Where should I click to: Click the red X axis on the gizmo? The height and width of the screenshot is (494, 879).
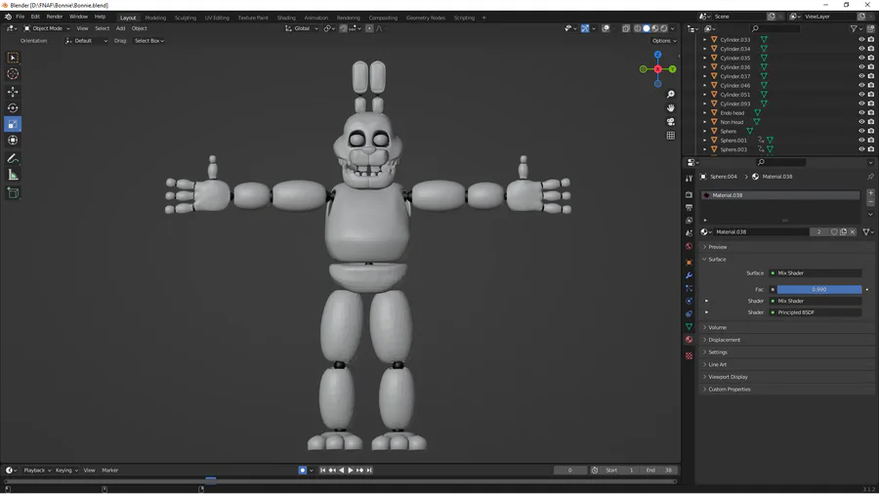(x=657, y=69)
